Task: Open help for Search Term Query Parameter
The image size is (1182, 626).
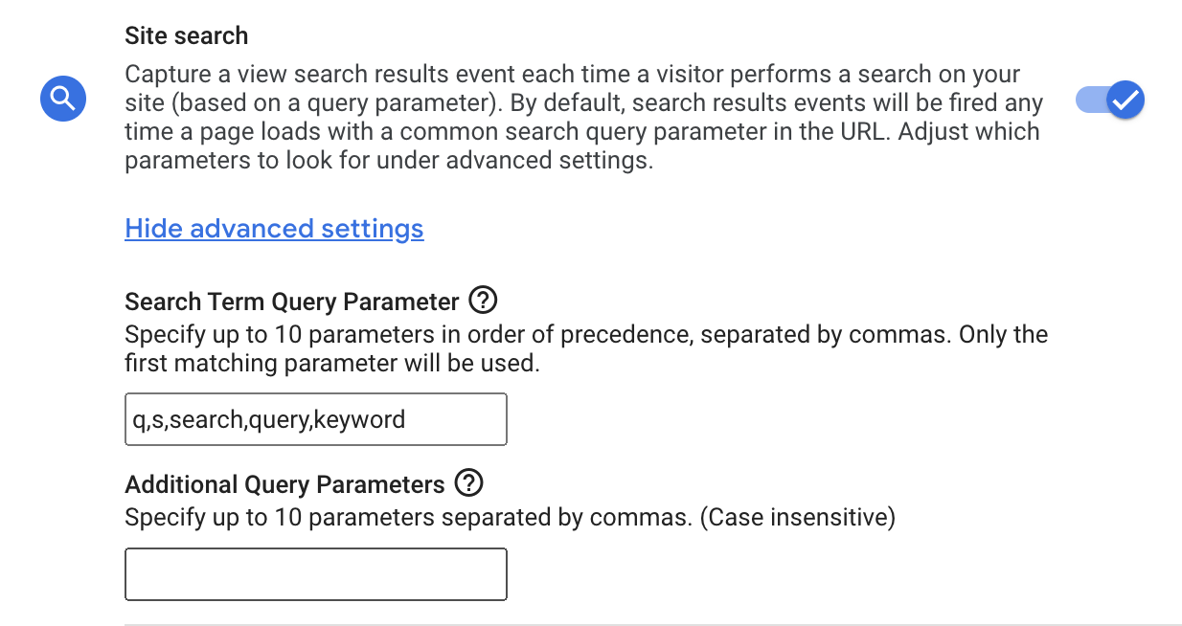Action: point(484,302)
